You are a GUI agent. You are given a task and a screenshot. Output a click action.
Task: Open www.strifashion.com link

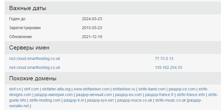click(92, 89)
